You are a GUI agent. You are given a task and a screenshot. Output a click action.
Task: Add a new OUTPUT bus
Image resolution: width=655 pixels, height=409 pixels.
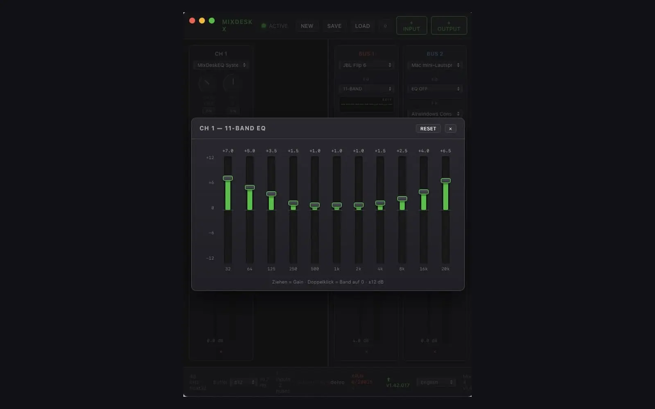(449, 25)
